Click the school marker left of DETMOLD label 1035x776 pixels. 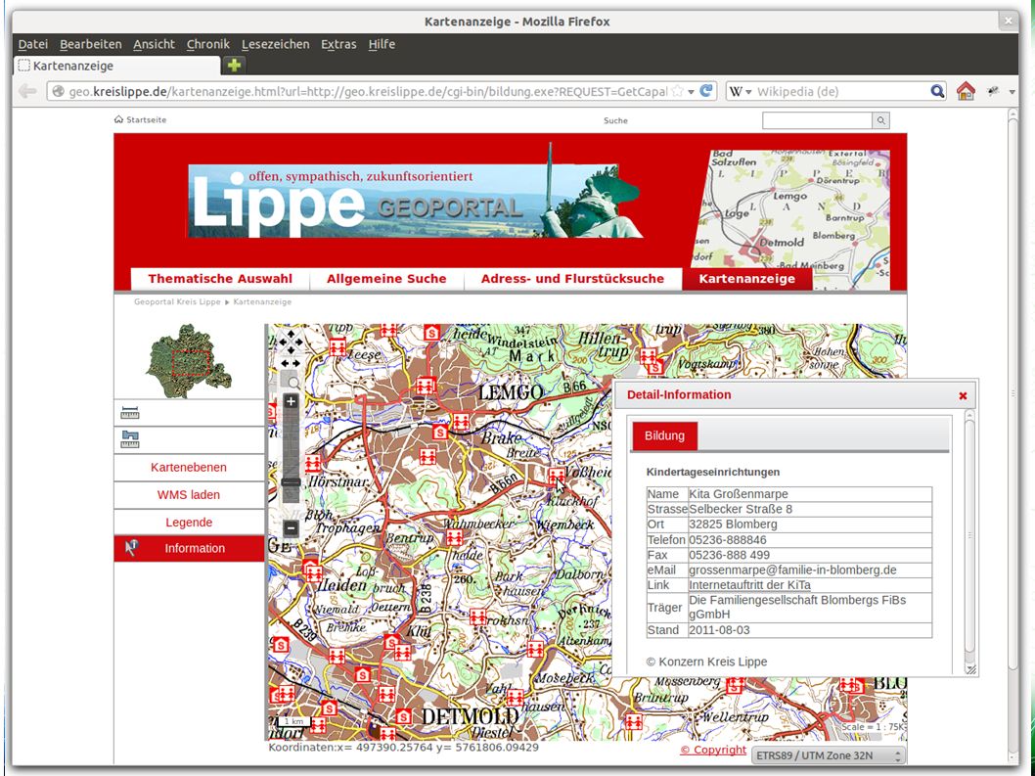pyautogui.click(x=403, y=717)
